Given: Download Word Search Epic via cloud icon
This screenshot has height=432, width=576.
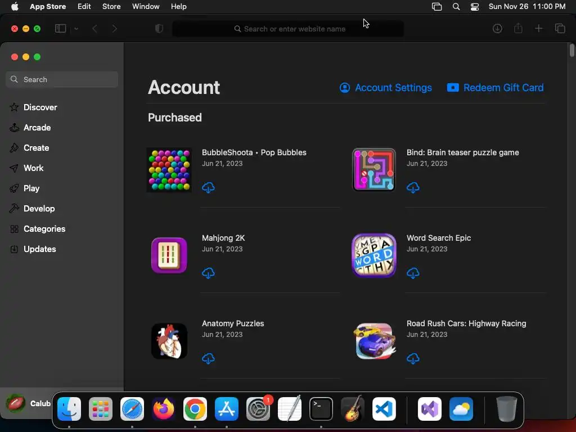Looking at the screenshot, I should 413,273.
